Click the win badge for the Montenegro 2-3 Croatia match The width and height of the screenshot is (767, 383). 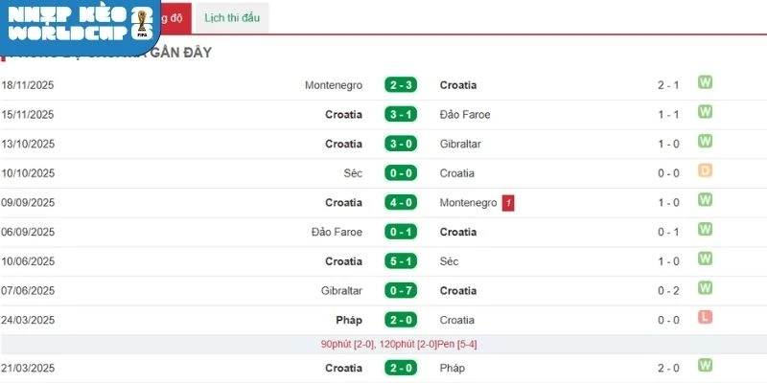pos(706,83)
